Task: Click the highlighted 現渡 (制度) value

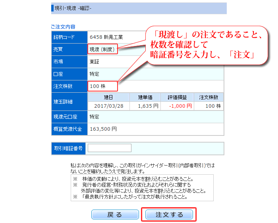Action: tap(103, 50)
